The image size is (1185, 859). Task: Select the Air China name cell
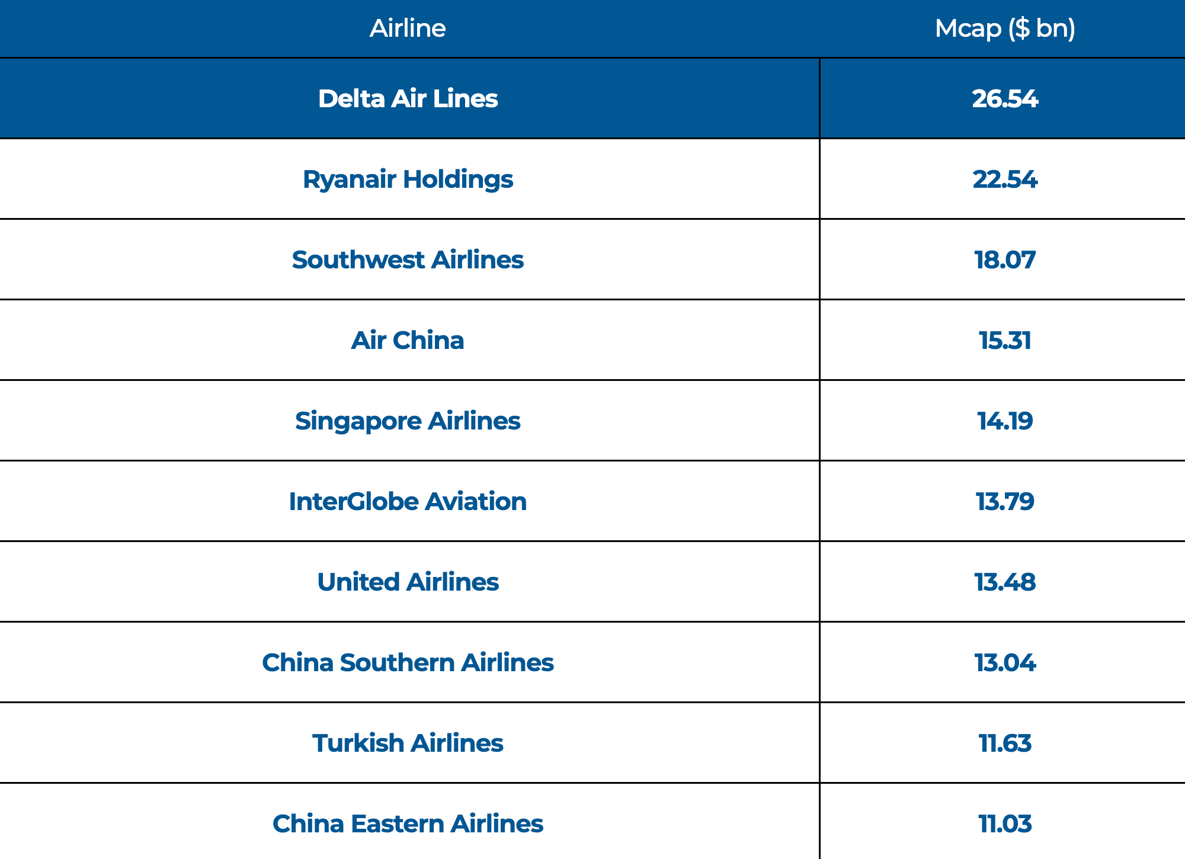(408, 340)
